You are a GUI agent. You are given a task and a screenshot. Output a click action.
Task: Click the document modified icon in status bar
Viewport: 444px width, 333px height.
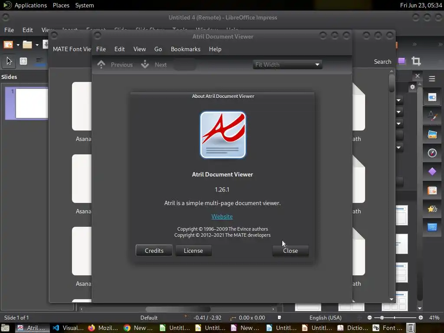pyautogui.click(x=279, y=318)
